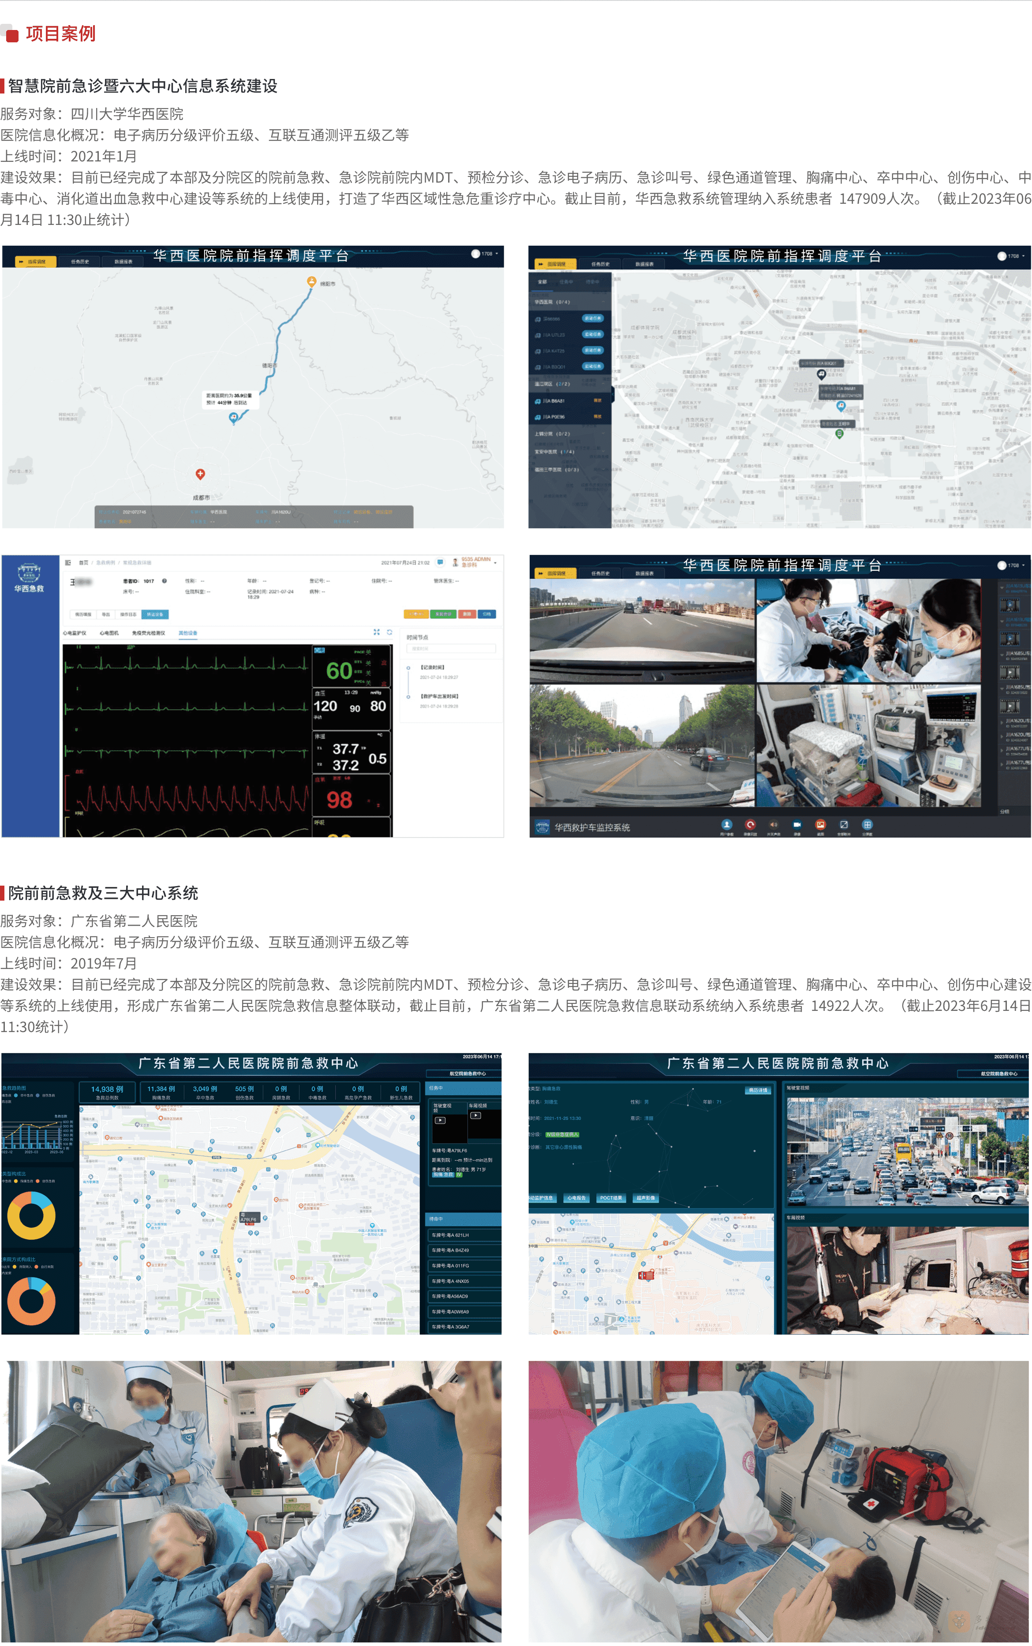Click the blue user icon in monitoring toolbar
The image size is (1032, 1646).
pos(726,824)
